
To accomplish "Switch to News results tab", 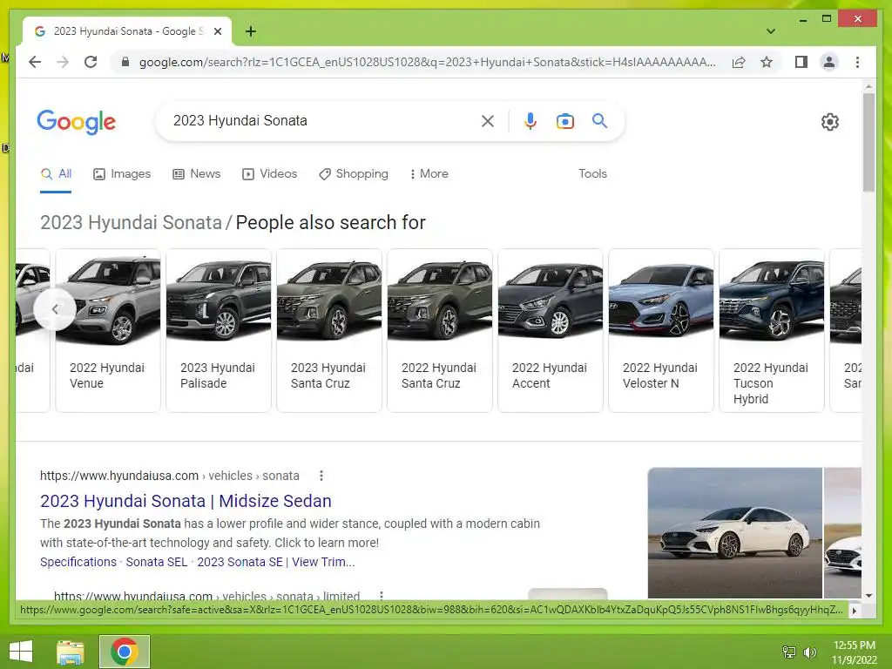I will coord(196,174).
